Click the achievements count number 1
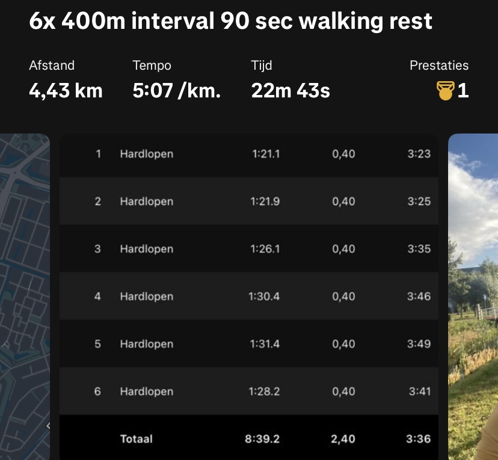 pyautogui.click(x=463, y=91)
